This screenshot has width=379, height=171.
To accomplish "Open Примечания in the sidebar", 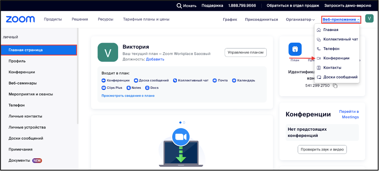I will point(21,149).
